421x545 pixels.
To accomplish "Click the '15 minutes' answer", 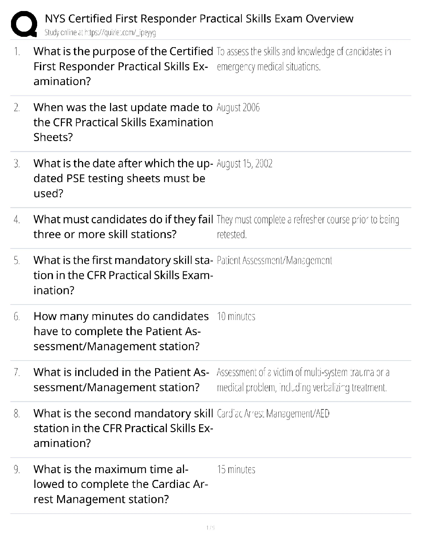I will (236, 470).
